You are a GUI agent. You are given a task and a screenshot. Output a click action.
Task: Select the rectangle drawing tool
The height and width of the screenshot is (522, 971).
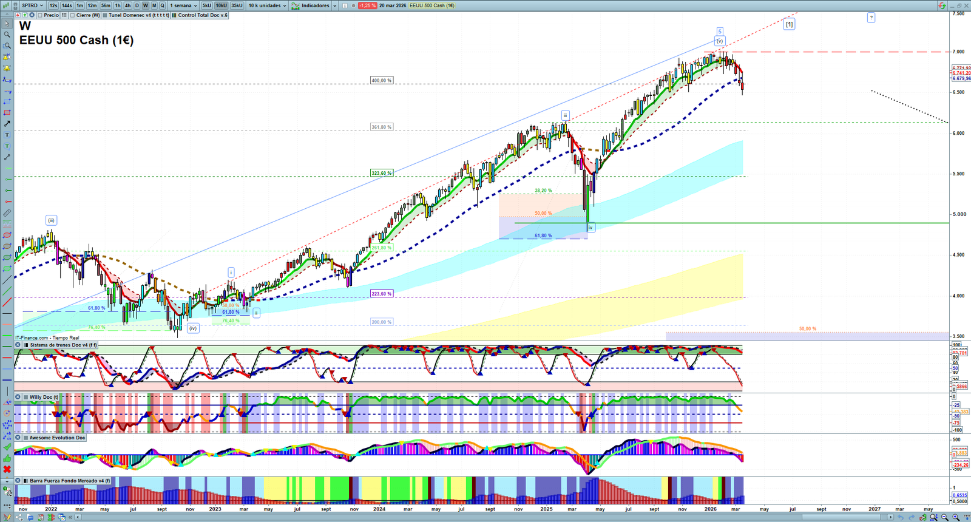[7, 113]
